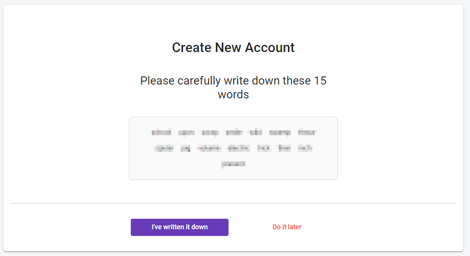Click the first blurred word in the middle row
The width and height of the screenshot is (470, 256).
[164, 149]
